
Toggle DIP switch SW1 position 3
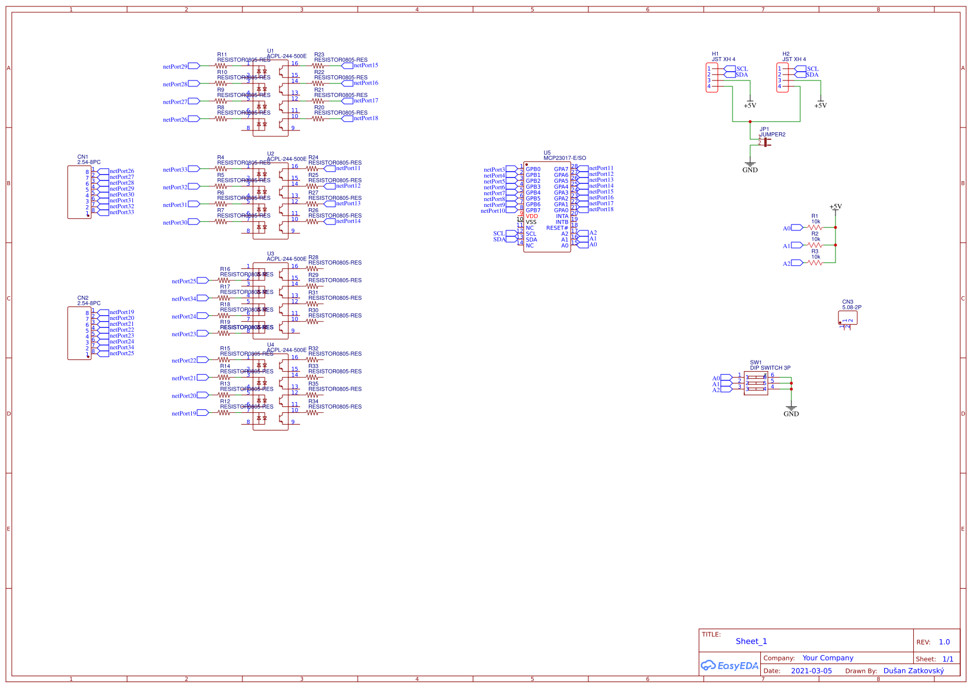point(756,389)
